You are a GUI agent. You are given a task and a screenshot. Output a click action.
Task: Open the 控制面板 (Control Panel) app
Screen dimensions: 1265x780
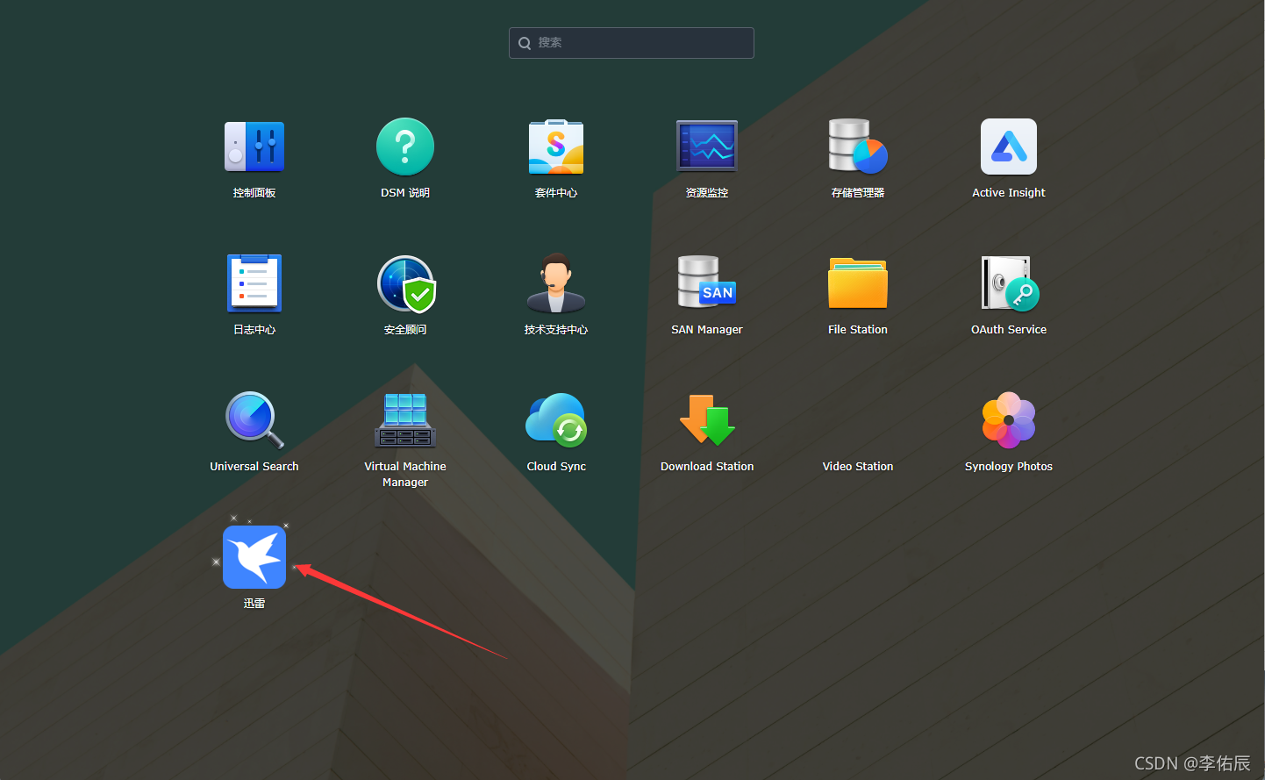coord(254,147)
